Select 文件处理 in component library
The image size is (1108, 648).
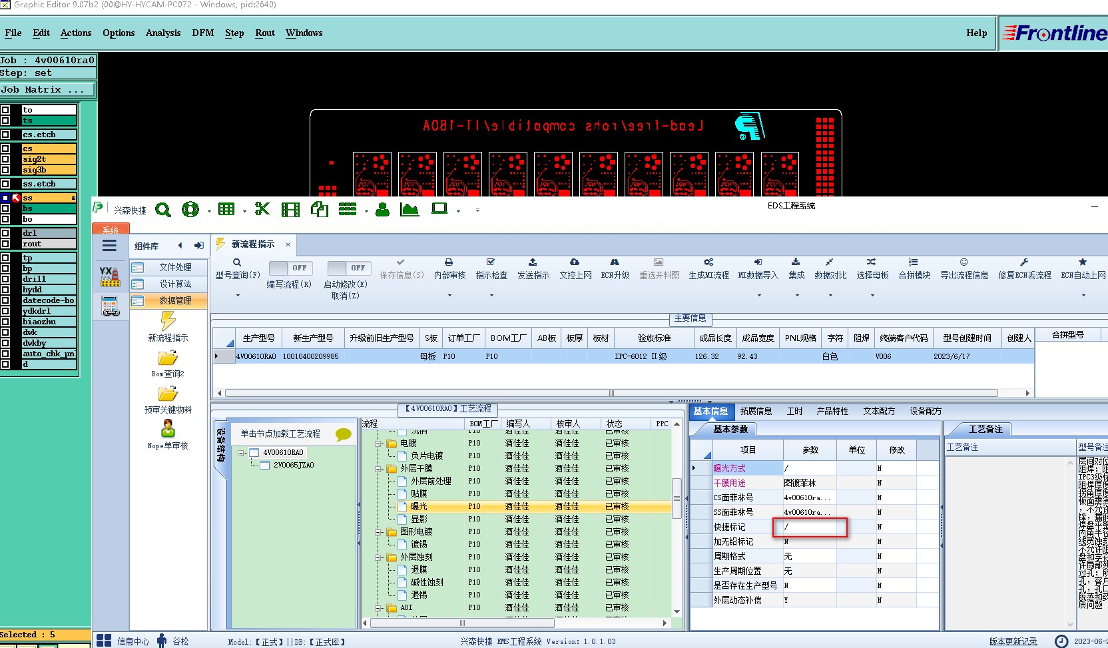coord(168,267)
